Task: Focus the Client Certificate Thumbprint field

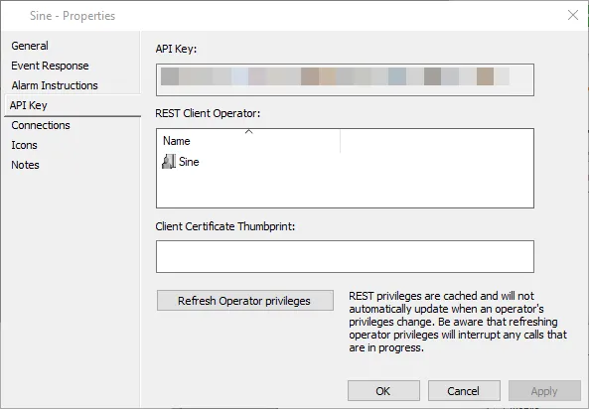Action: click(x=345, y=256)
